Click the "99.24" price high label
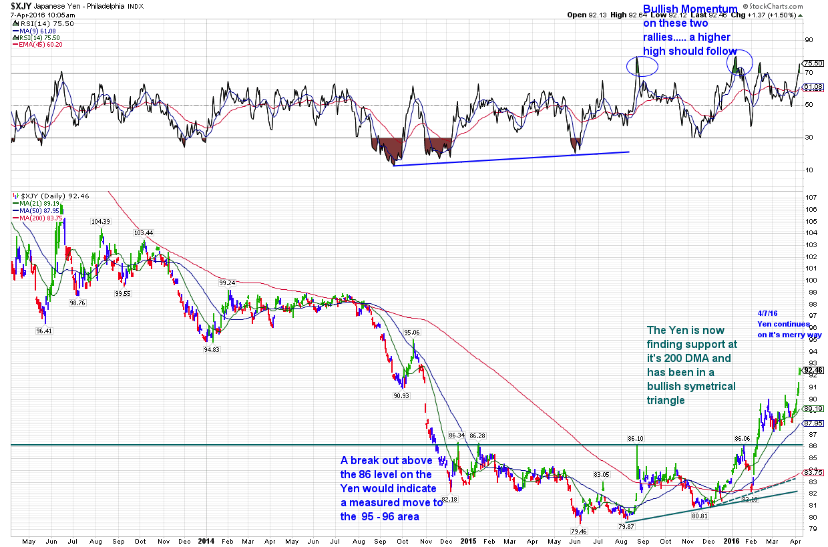 coord(228,283)
